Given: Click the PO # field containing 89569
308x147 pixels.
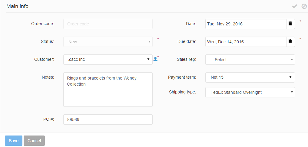Looking at the screenshot, I should (x=108, y=119).
